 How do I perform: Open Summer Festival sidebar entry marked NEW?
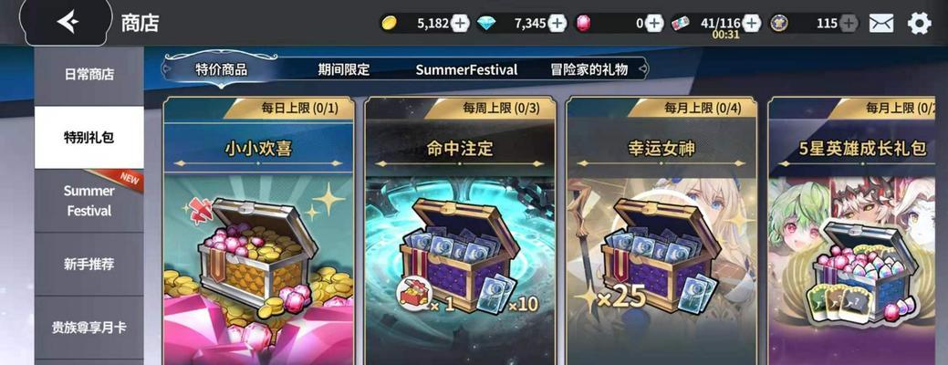point(89,201)
